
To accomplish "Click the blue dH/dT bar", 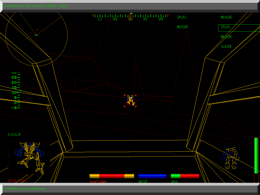I will click(x=152, y=176).
